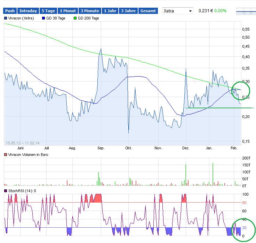The height and width of the screenshot is (243, 256).
Task: Show the 5 Tage chart range
Action: point(48,11)
